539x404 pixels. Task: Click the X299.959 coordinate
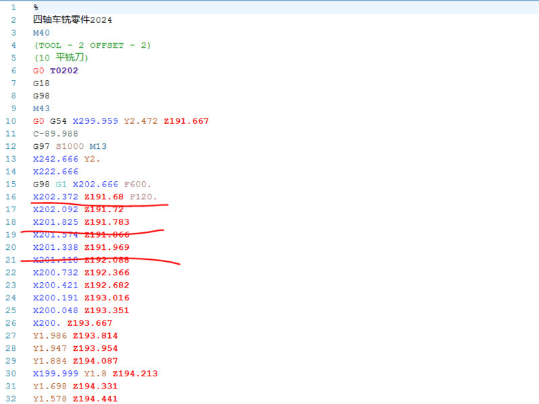click(95, 121)
